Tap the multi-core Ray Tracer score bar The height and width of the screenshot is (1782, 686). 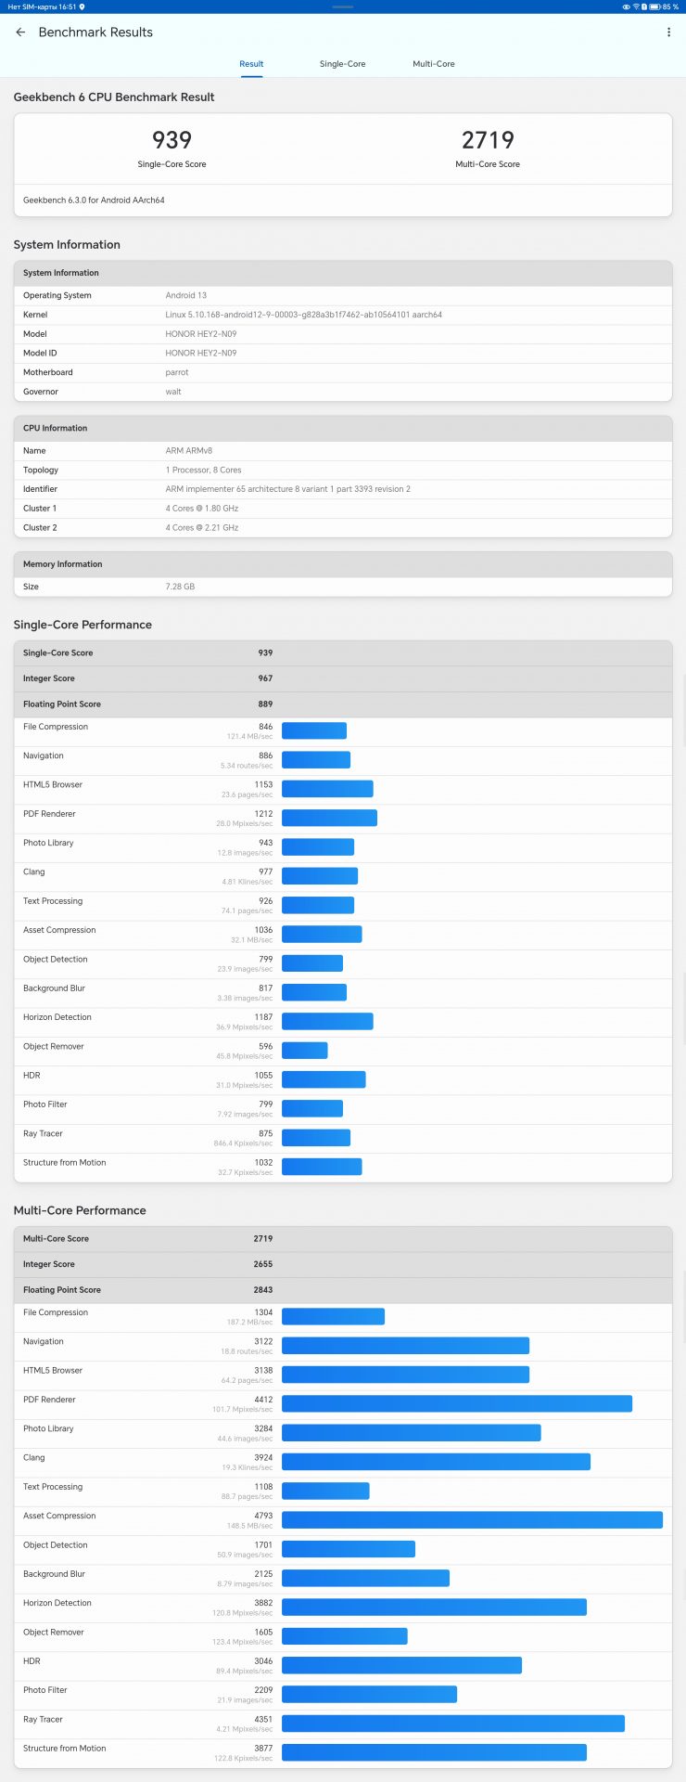coord(452,1724)
